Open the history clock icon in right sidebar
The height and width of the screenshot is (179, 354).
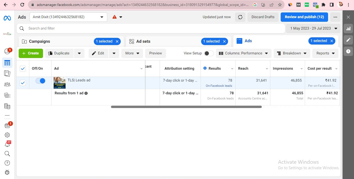(x=348, y=51)
